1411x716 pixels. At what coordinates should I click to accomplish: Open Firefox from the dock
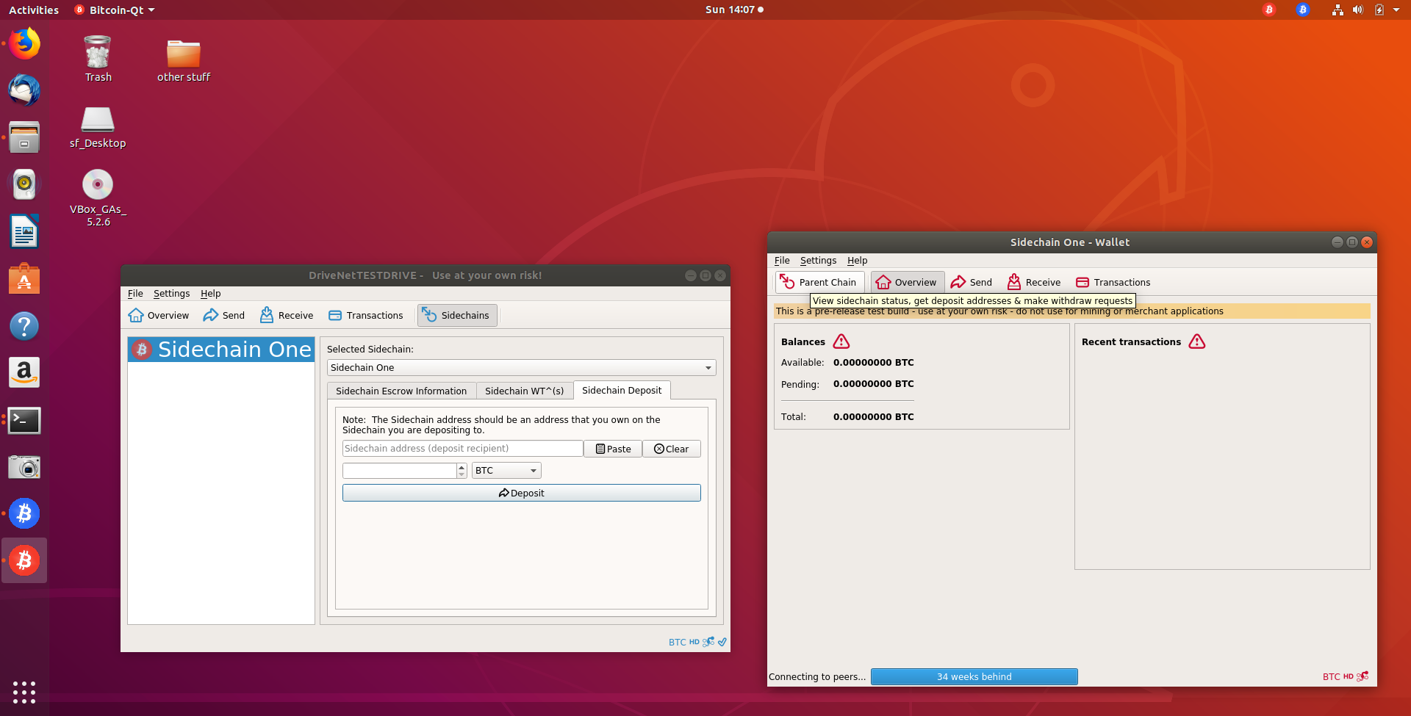pos(24,43)
